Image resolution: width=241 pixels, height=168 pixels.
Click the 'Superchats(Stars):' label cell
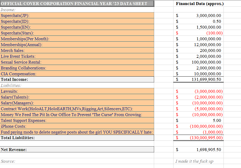pos(77,33)
